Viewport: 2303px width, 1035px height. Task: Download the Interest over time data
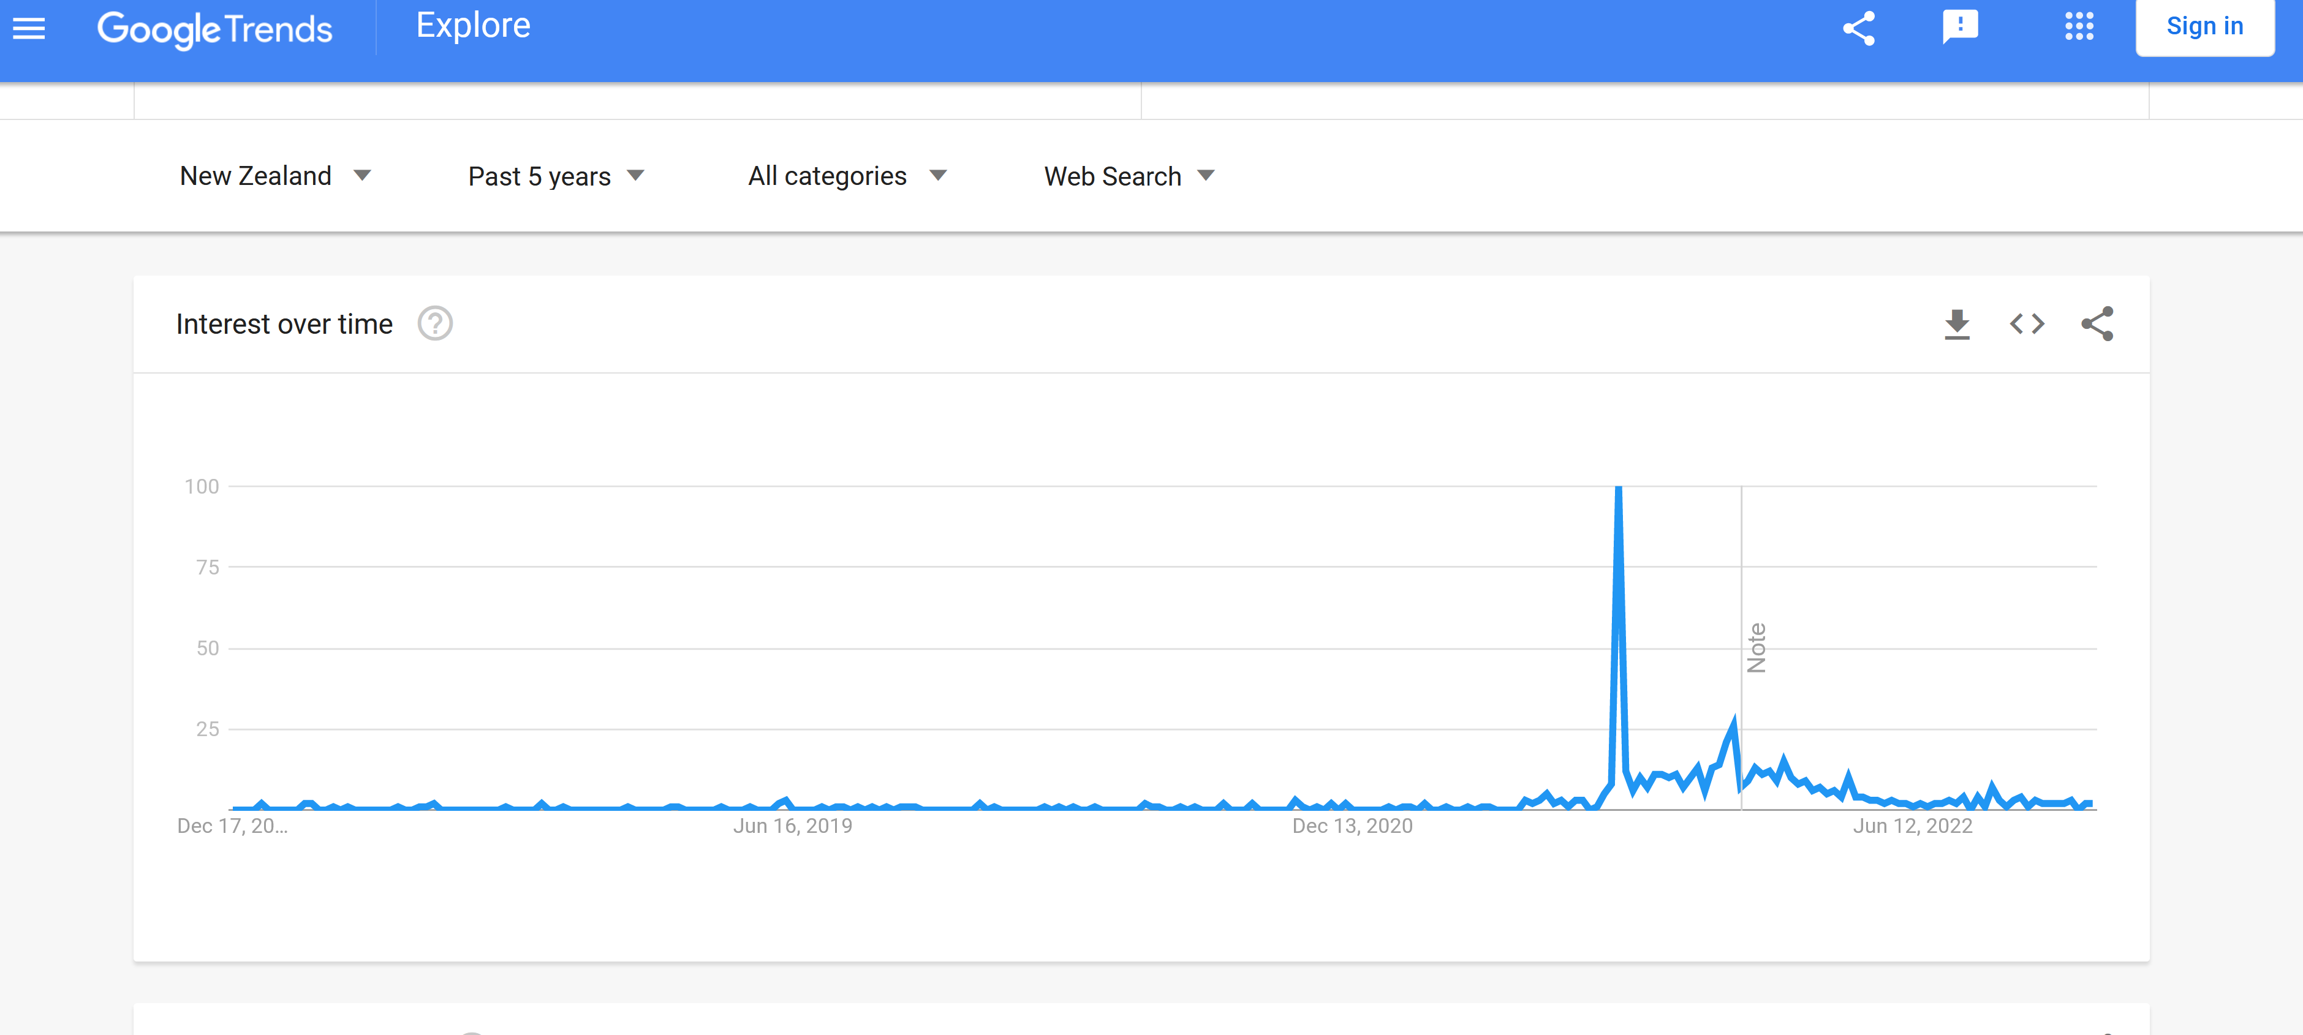(x=1957, y=325)
